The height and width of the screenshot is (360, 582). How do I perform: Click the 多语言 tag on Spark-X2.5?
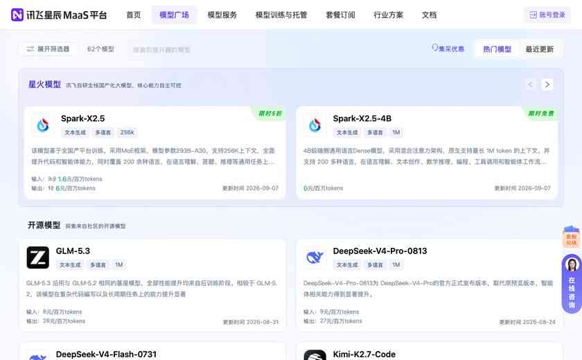pos(103,132)
